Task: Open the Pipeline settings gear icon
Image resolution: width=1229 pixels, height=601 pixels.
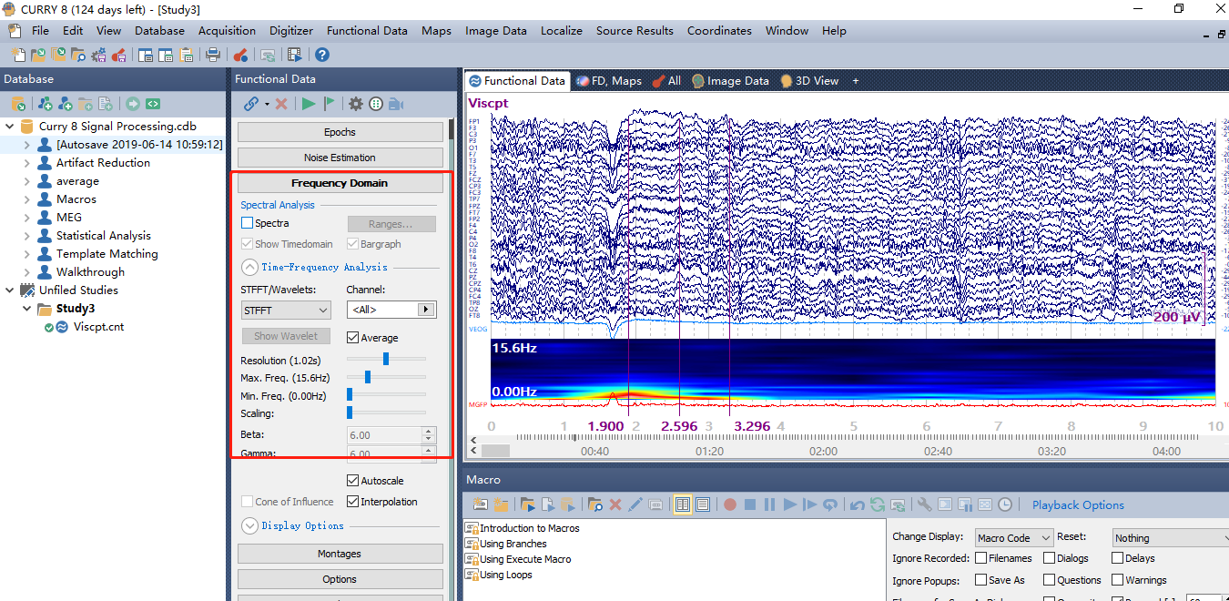Action: pos(355,103)
